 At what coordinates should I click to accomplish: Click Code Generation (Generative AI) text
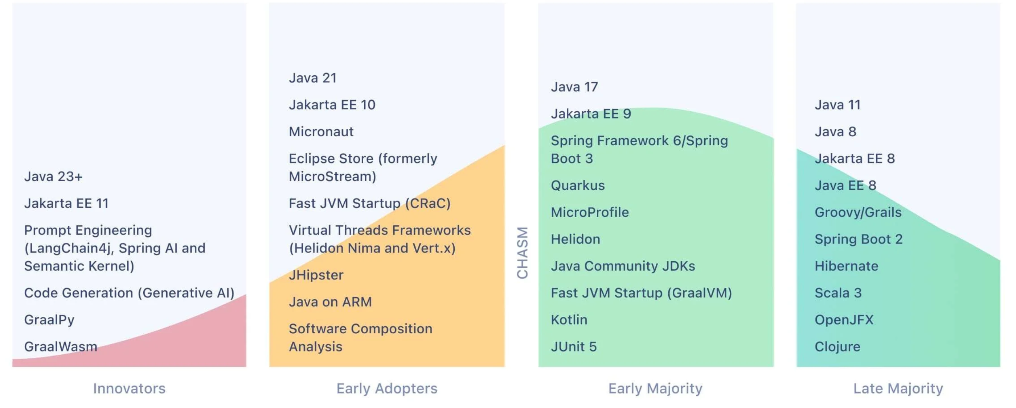tap(129, 293)
